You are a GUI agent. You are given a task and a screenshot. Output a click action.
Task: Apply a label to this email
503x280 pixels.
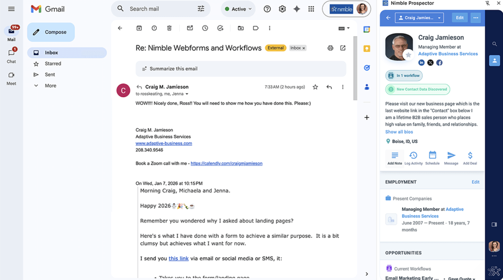pyautogui.click(x=256, y=28)
